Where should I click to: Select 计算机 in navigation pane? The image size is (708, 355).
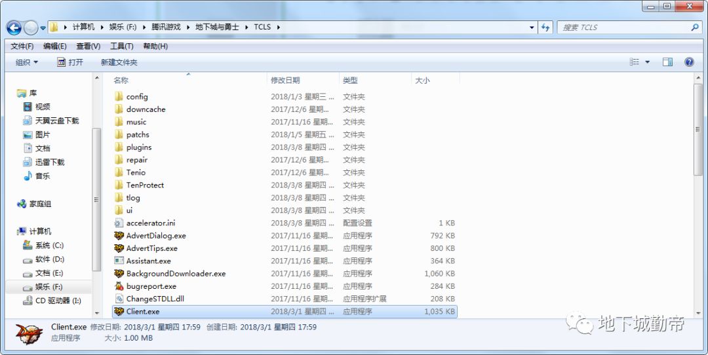pos(35,231)
